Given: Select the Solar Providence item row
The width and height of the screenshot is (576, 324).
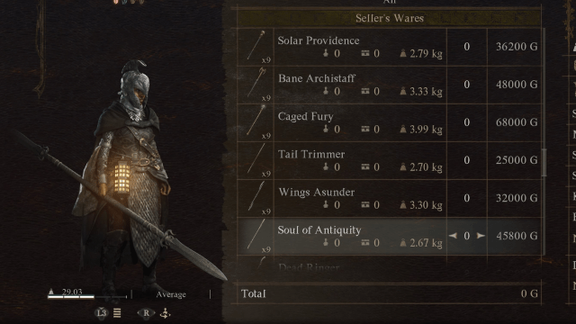Looking at the screenshot, I should tap(390, 47).
